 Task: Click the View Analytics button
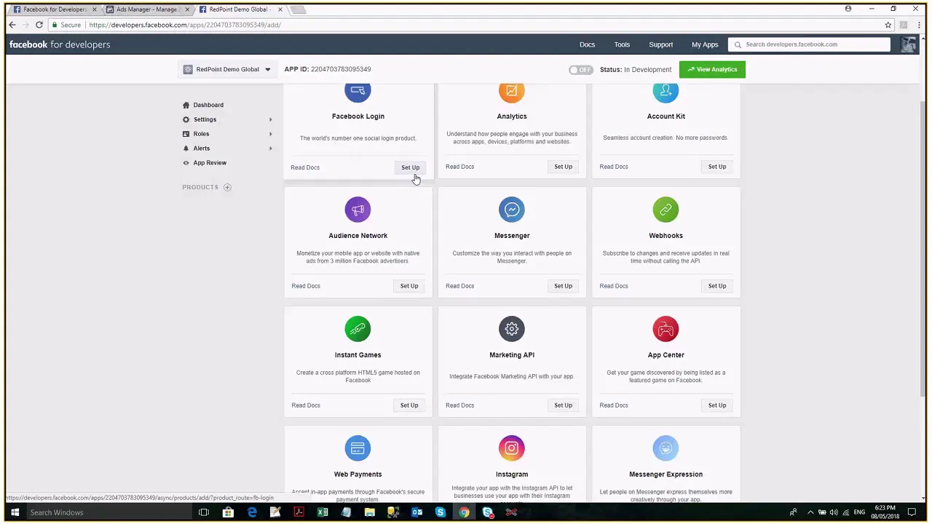point(712,69)
